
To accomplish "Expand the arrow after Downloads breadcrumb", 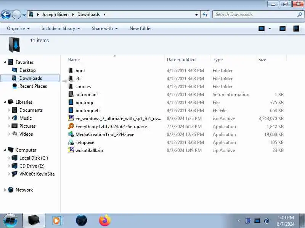I will 104,14.
